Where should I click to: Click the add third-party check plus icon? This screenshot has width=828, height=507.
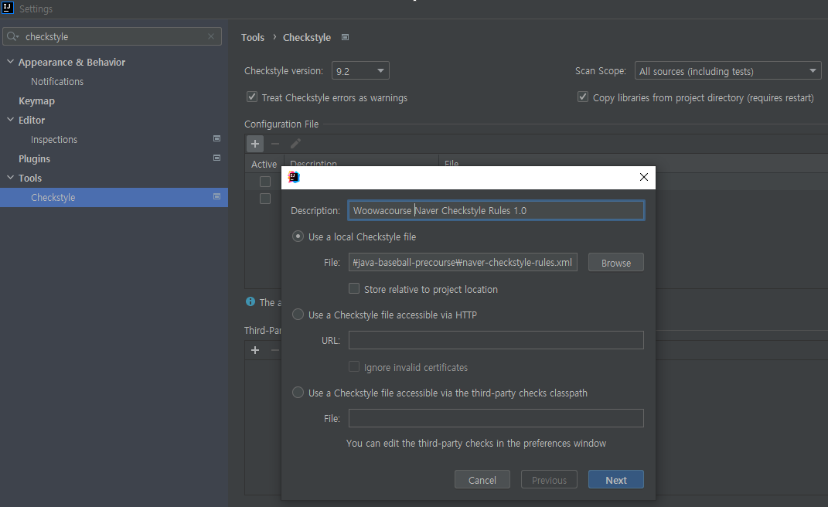click(x=255, y=350)
